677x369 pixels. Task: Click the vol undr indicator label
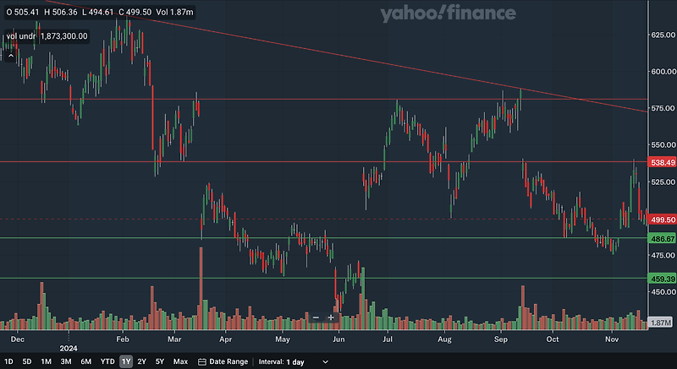point(21,36)
